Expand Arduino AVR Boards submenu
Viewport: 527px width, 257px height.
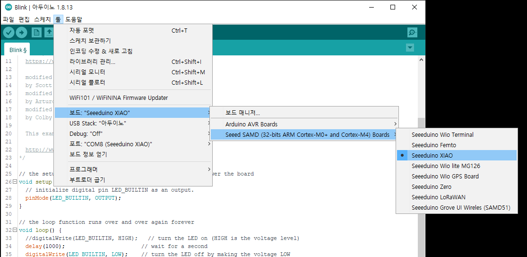tap(304, 124)
